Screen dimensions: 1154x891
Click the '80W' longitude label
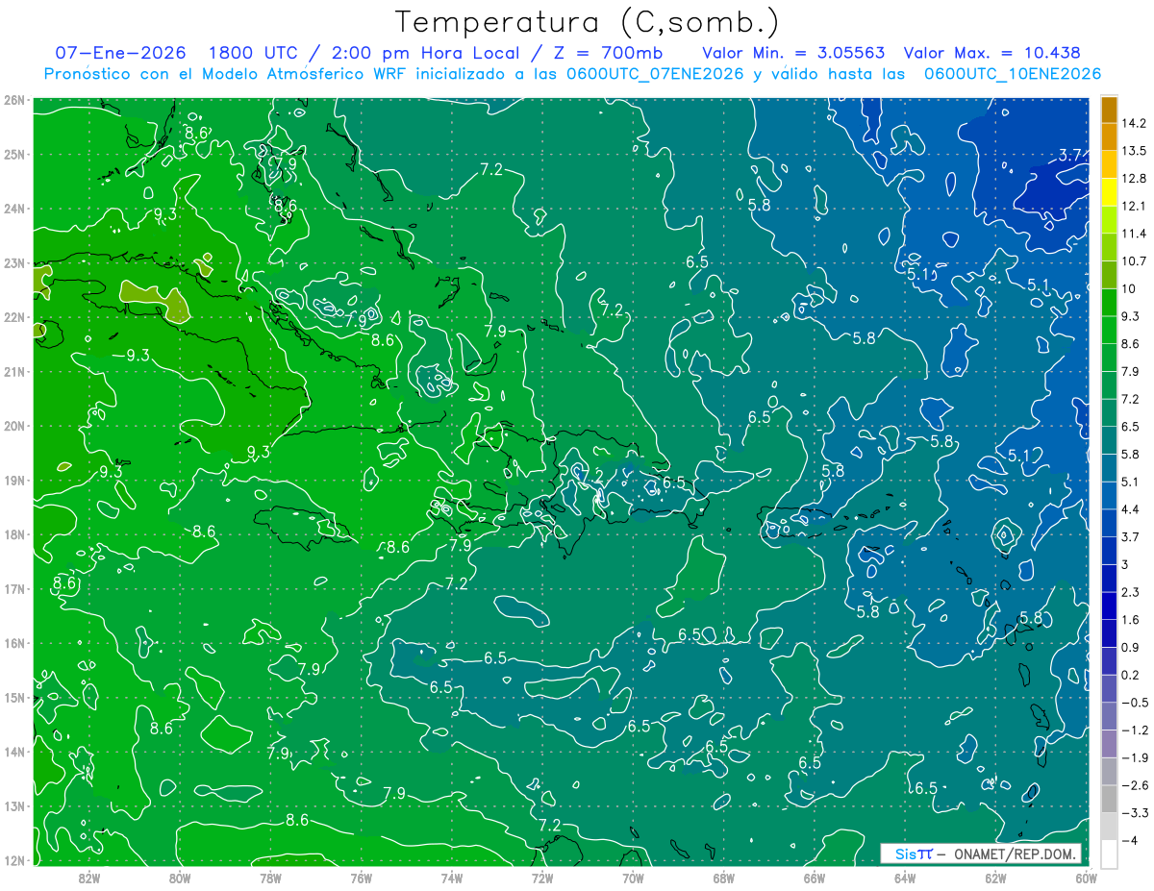180,878
